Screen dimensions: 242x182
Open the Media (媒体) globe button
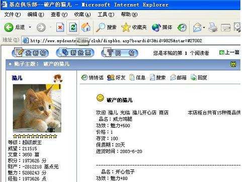162,27
